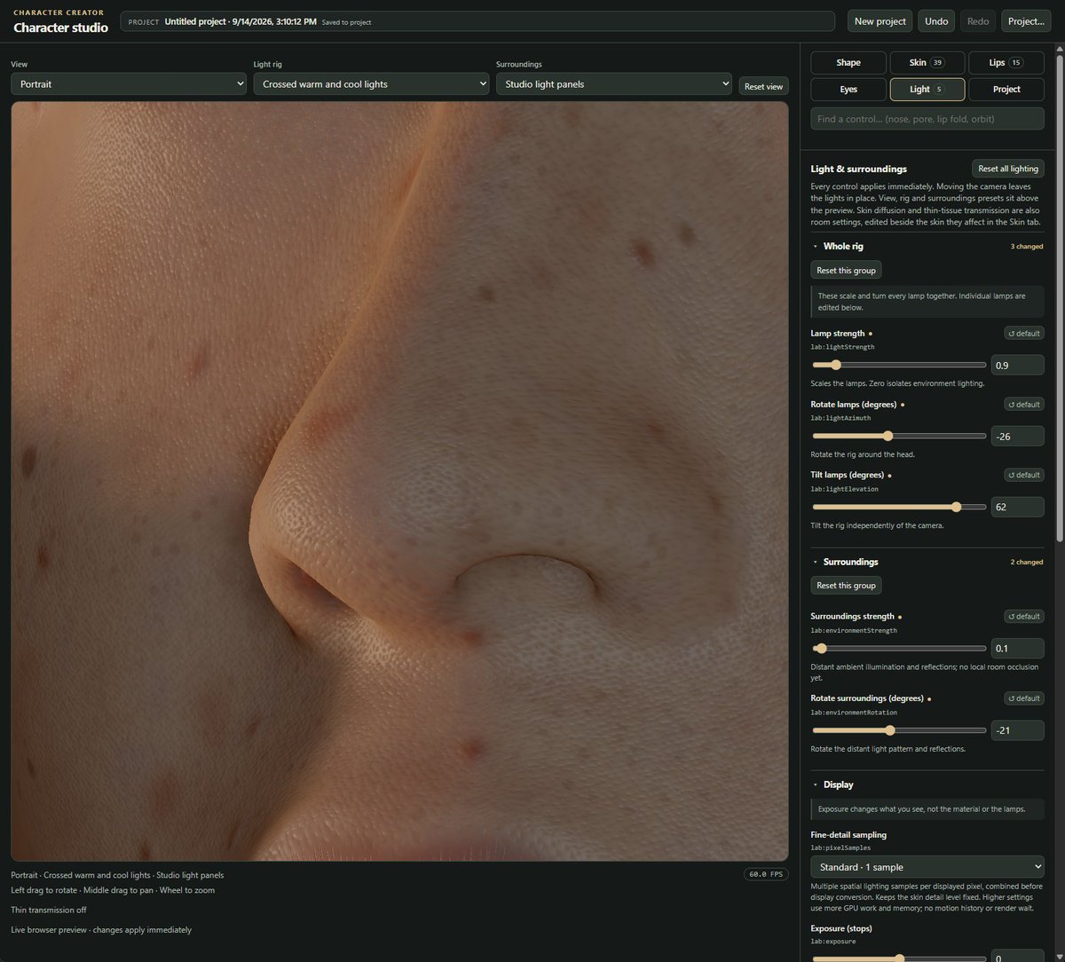
Task: Reset Lamp strength to default
Action: [x=1023, y=334]
